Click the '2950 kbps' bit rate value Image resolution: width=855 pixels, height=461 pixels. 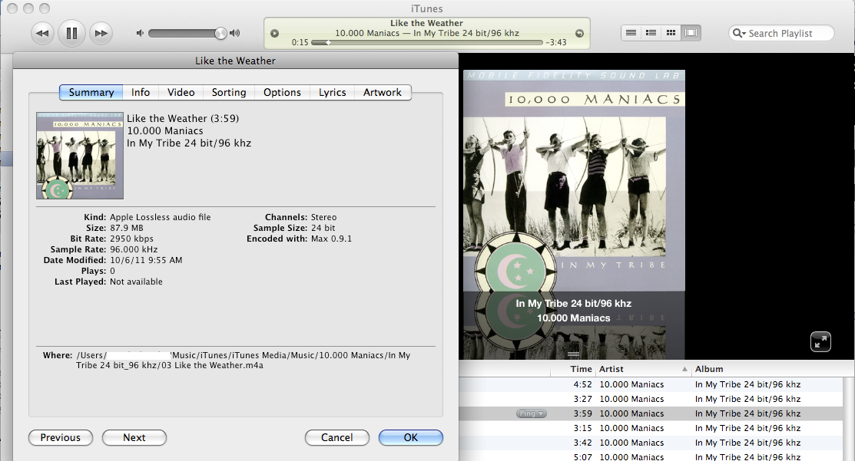pos(132,239)
